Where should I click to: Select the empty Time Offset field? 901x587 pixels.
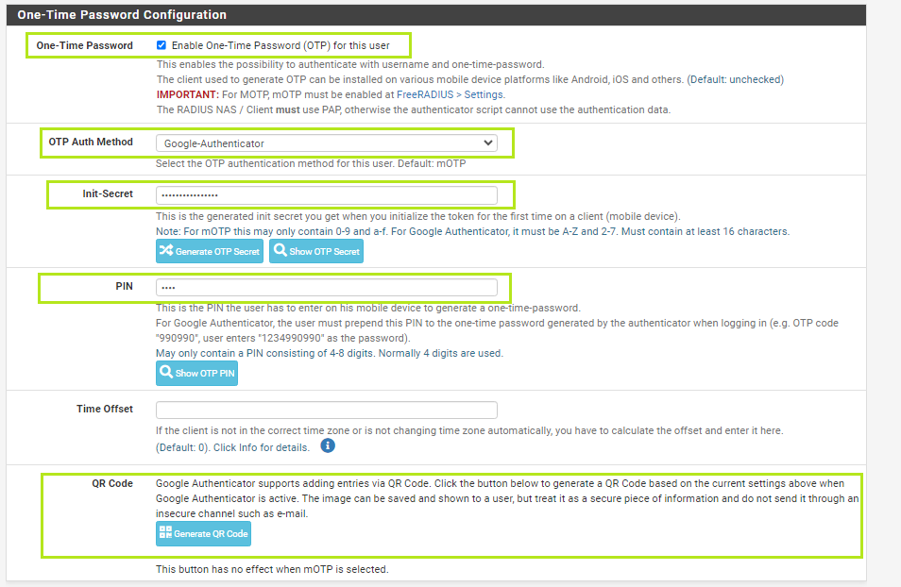pos(326,410)
